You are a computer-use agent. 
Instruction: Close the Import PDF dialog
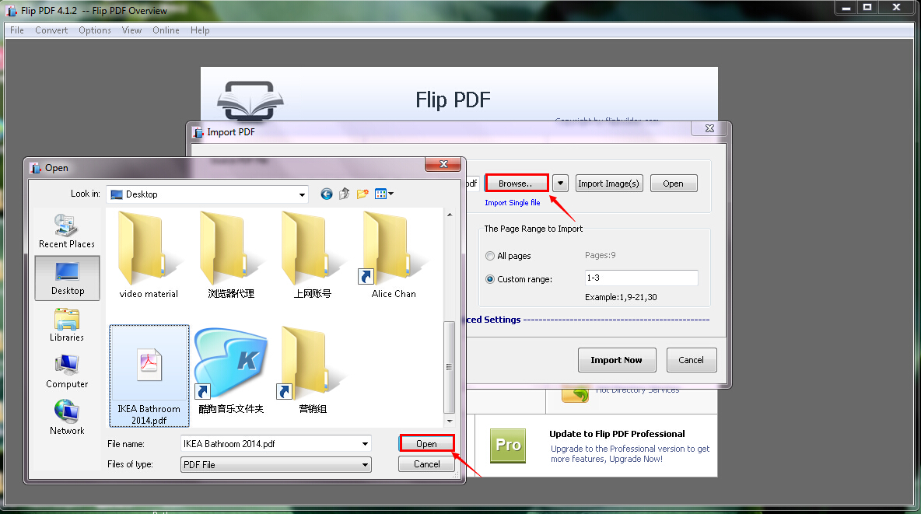pyautogui.click(x=709, y=128)
